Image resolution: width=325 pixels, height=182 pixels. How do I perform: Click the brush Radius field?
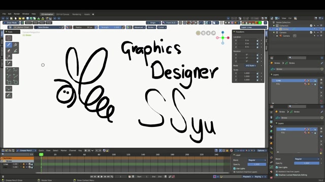[x=84, y=27]
